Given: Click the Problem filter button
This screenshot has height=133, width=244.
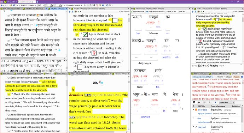Looking at the screenshot, I should 236,77.
